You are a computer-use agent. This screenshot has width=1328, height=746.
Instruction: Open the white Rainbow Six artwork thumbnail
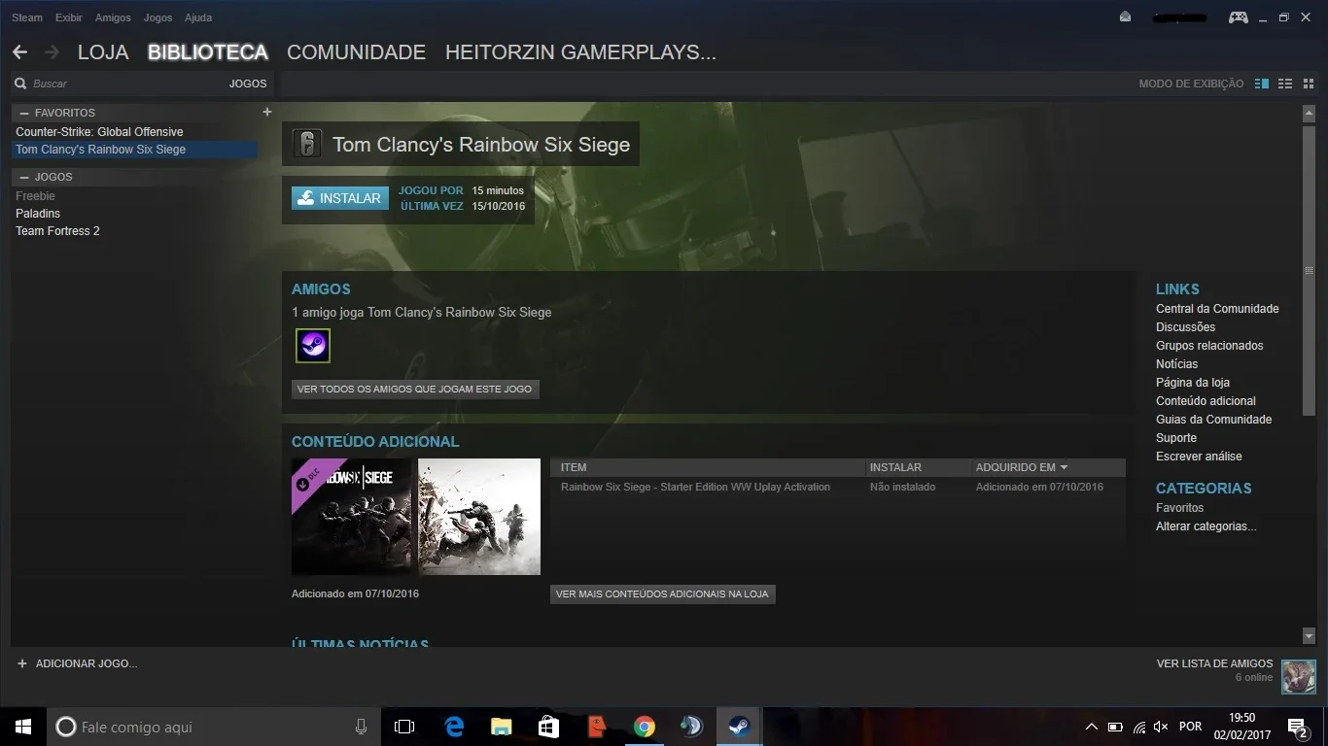click(x=479, y=517)
